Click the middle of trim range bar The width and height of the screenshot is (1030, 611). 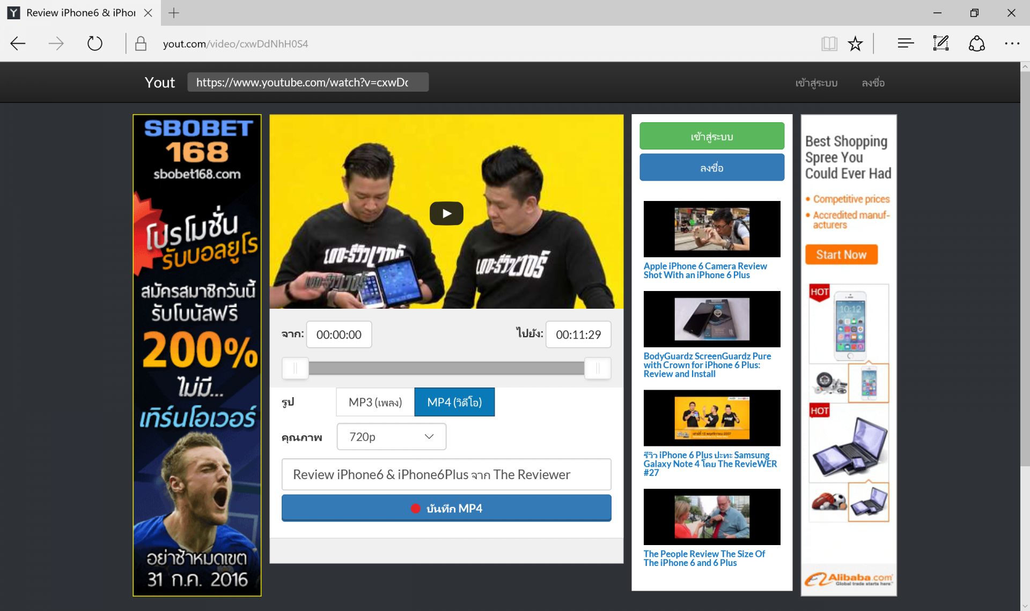(x=446, y=368)
